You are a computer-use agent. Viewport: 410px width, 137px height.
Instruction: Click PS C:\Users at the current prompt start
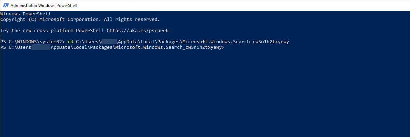point(16,47)
